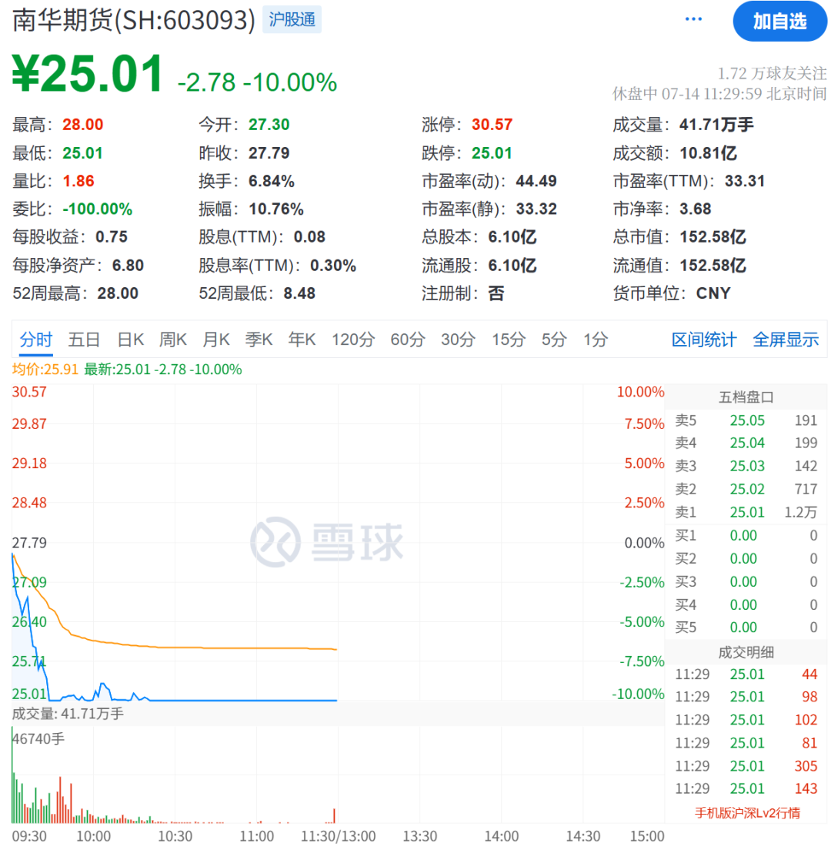Click the 换手 value 6.84%
831x850 pixels.
pos(272,181)
